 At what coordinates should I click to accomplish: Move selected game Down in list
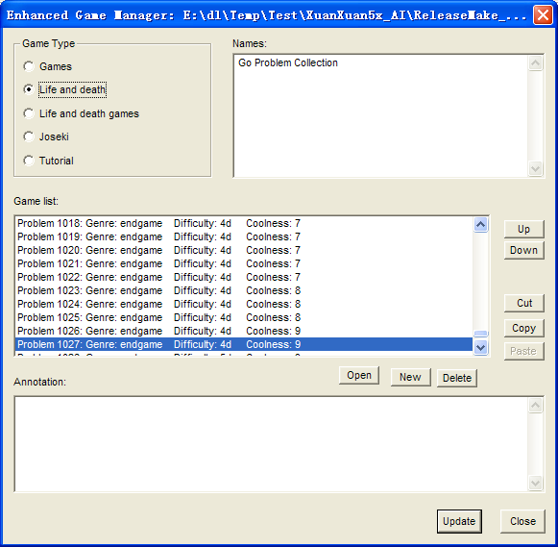523,250
